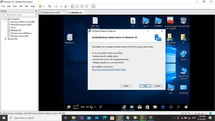Toggle the Show Library sidebar icon

(x=73, y=6)
